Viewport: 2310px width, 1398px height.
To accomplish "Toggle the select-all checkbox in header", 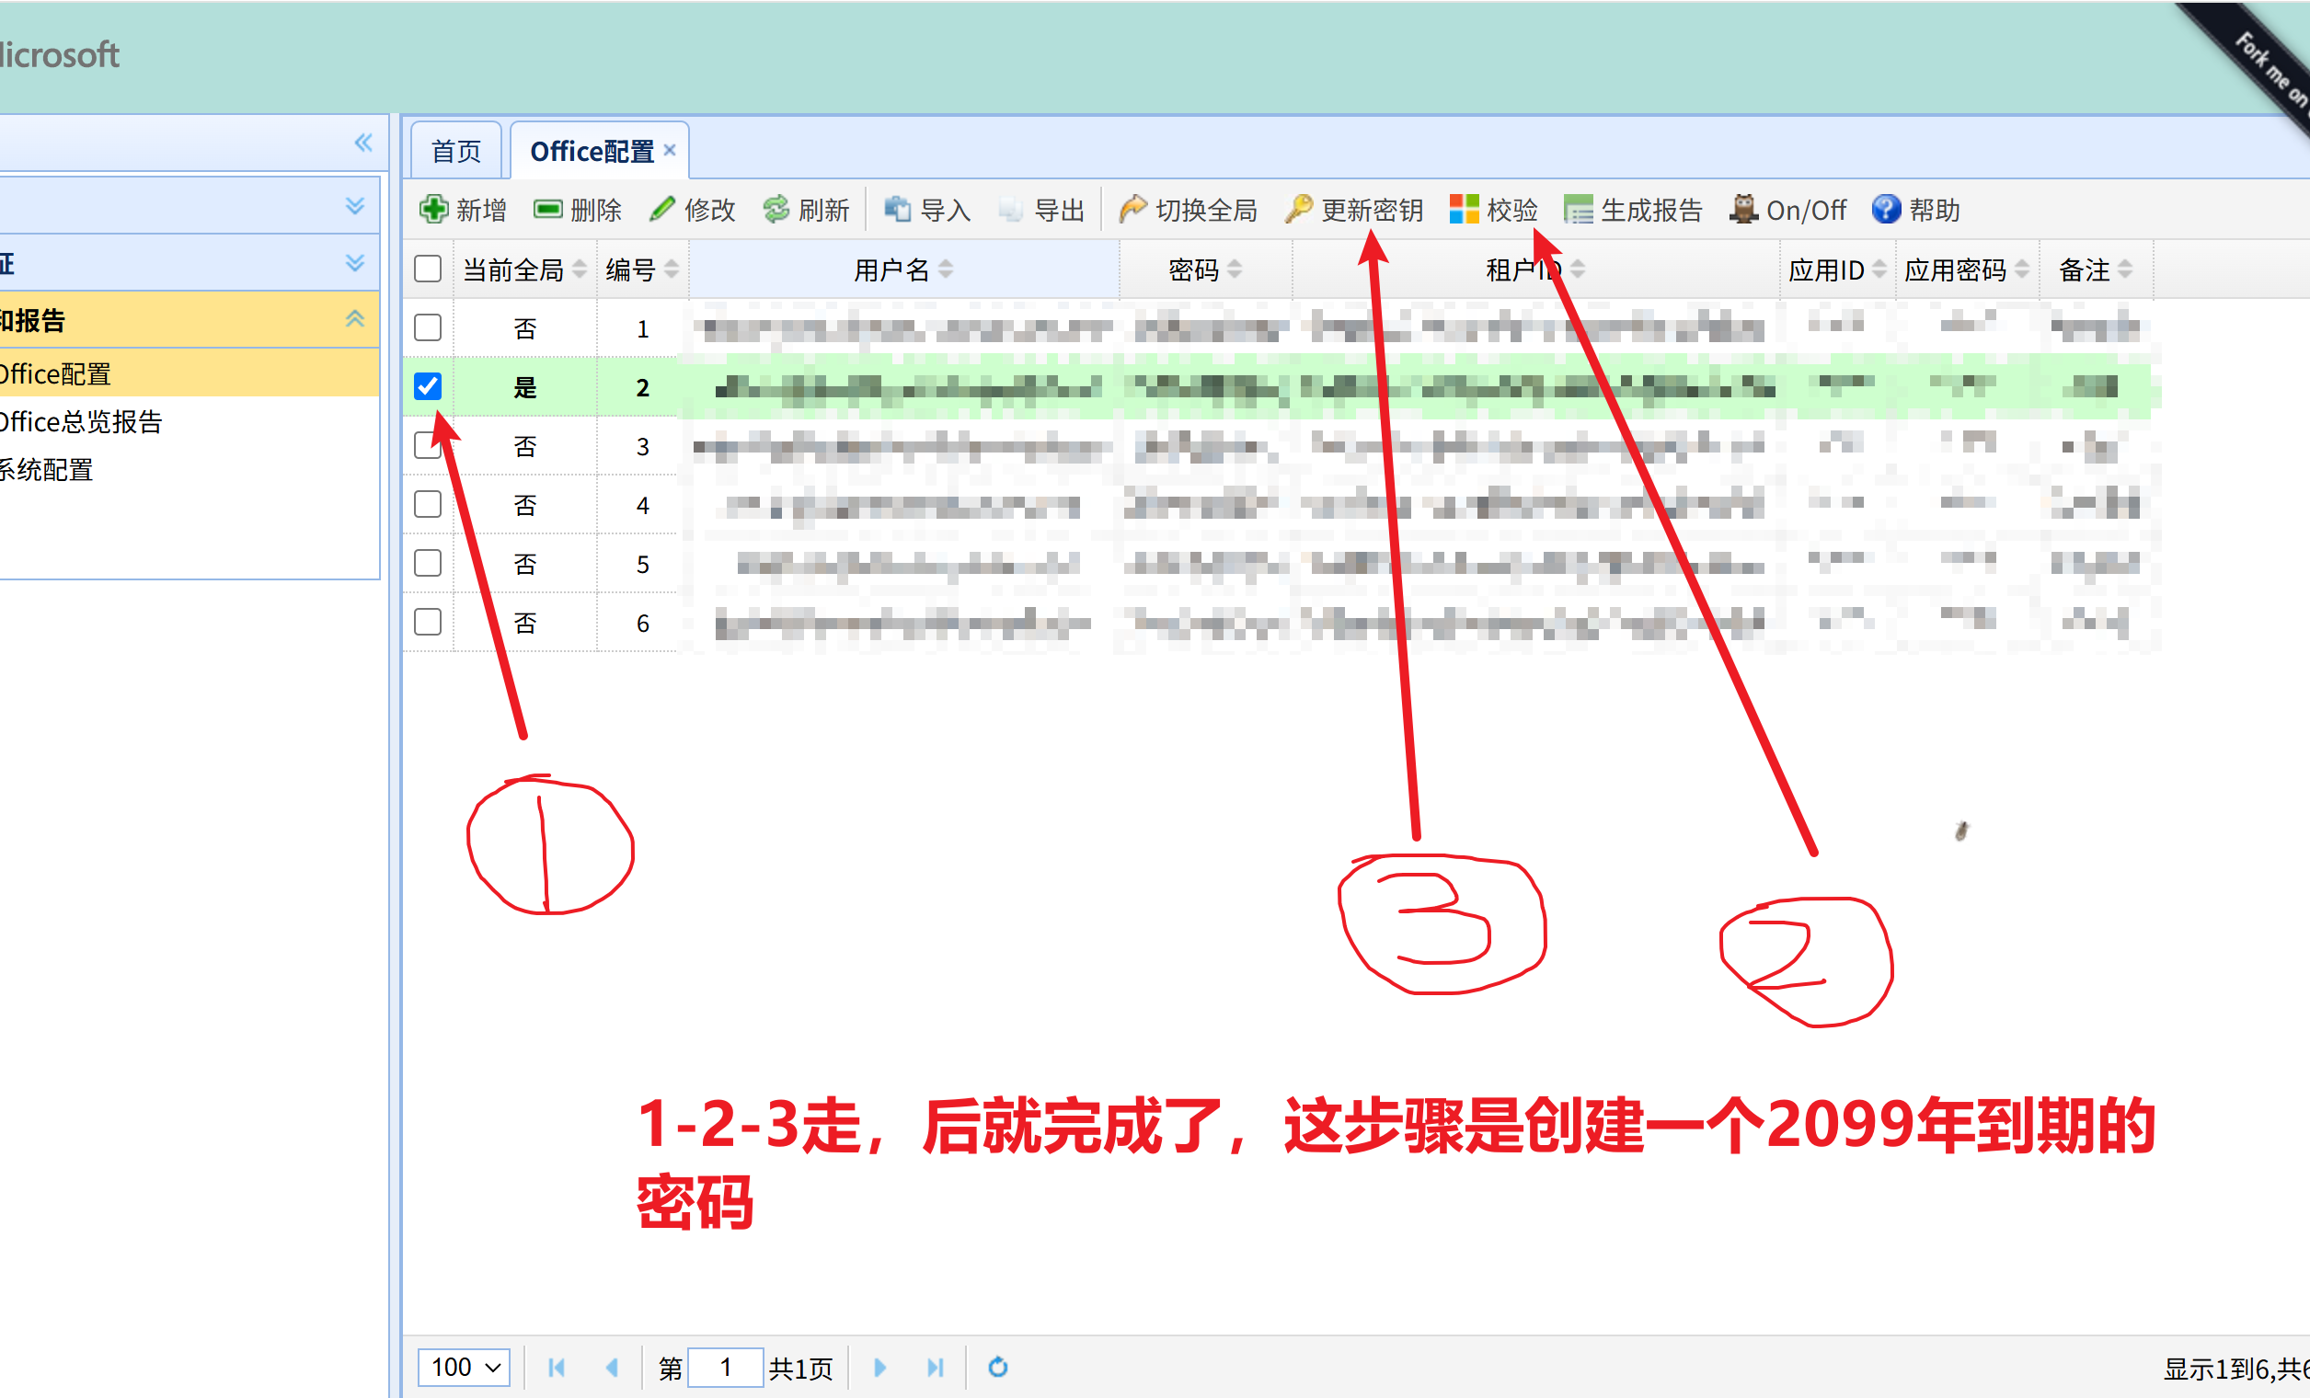I will point(428,268).
